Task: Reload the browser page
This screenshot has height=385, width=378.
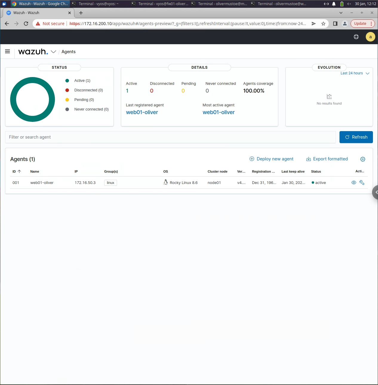Action: (26, 24)
